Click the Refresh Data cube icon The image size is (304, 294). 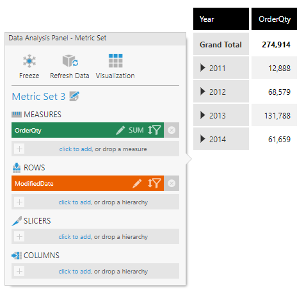(70, 61)
